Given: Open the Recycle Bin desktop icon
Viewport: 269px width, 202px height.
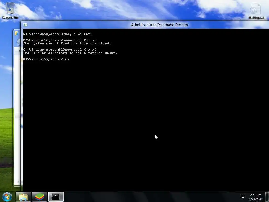Looking at the screenshot, I should coord(10,10).
